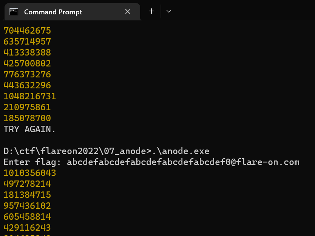Expand the new tab profile dropdown
This screenshot has width=315, height=236.
click(169, 11)
